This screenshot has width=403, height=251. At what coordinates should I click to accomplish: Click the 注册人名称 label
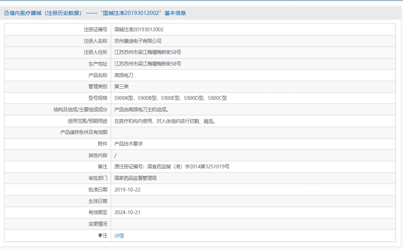[95, 41]
